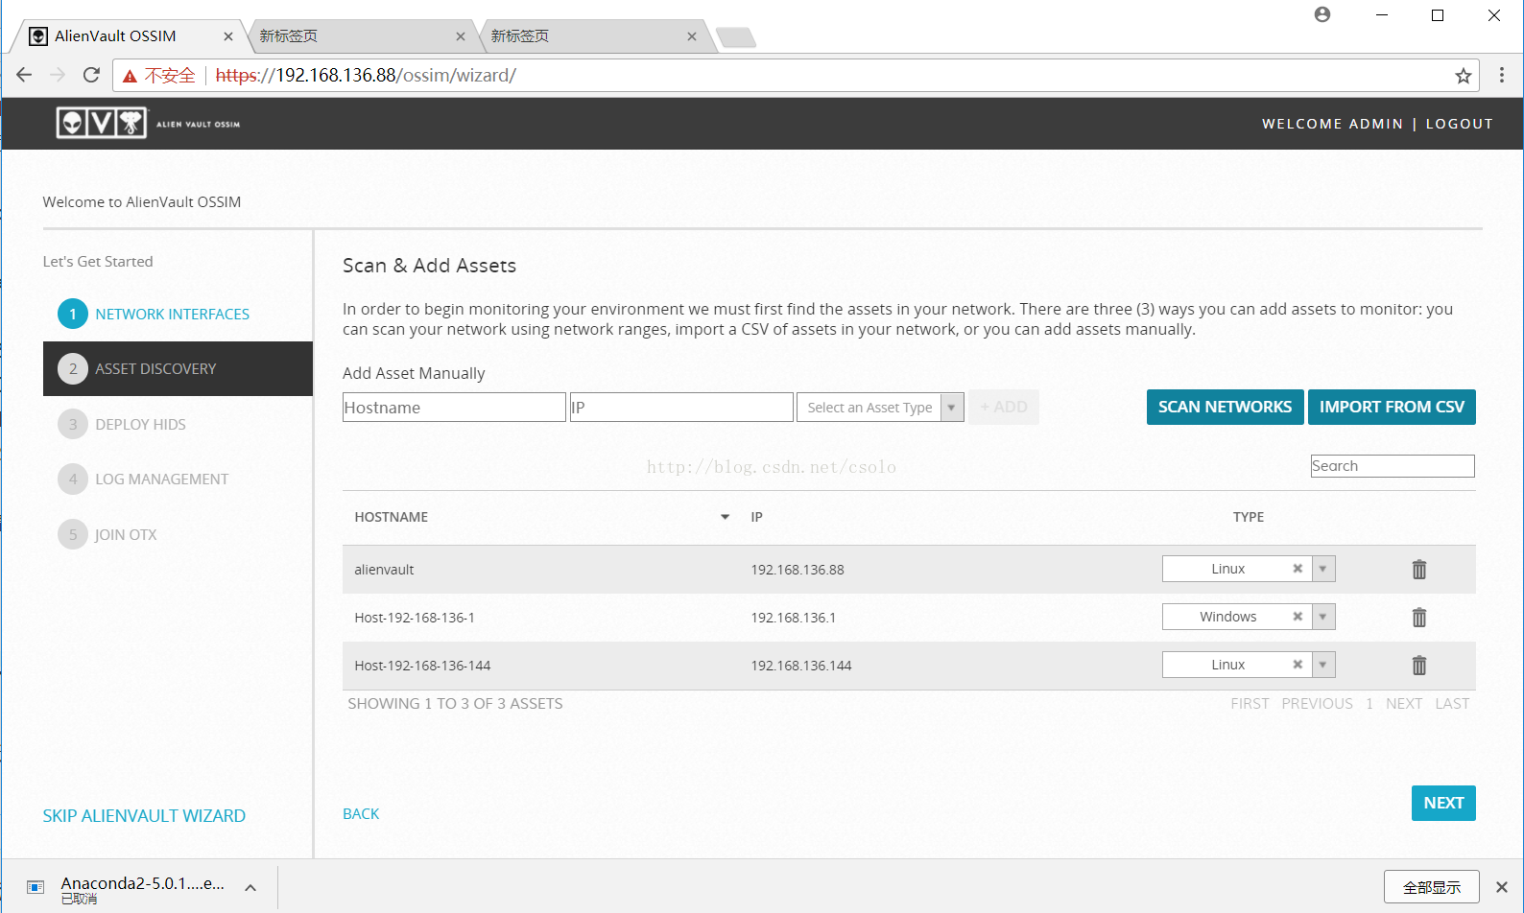Close the second new tab
This screenshot has width=1524, height=913.
tap(461, 36)
